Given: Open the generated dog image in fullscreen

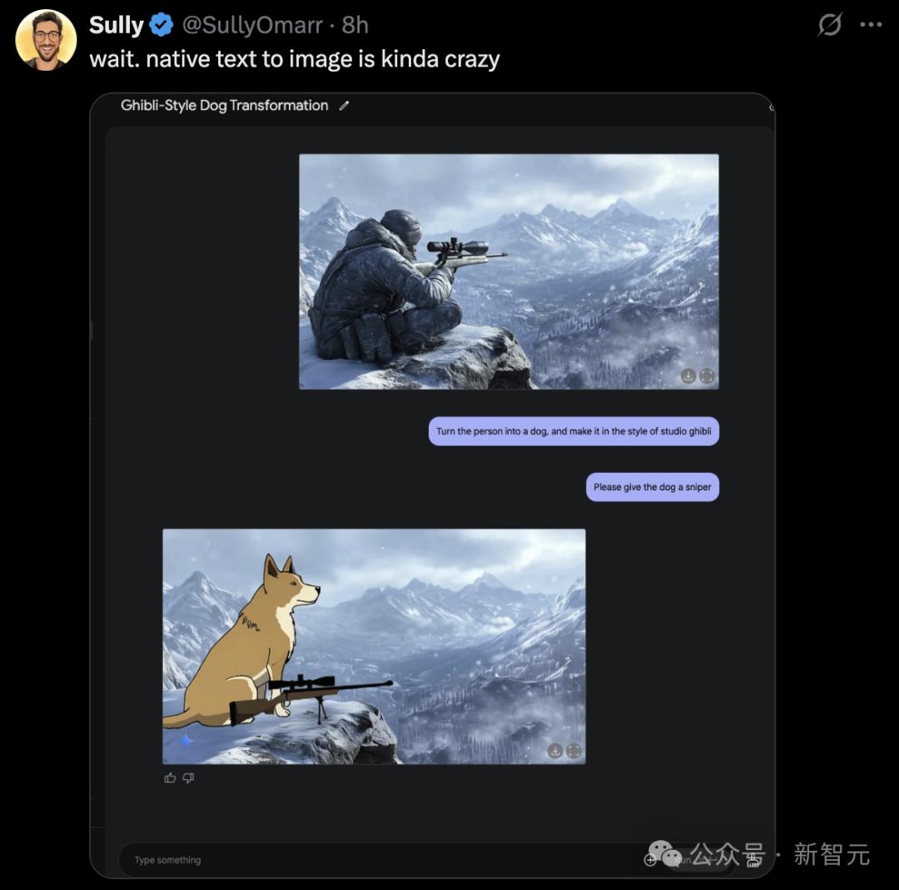Looking at the screenshot, I should click(574, 751).
